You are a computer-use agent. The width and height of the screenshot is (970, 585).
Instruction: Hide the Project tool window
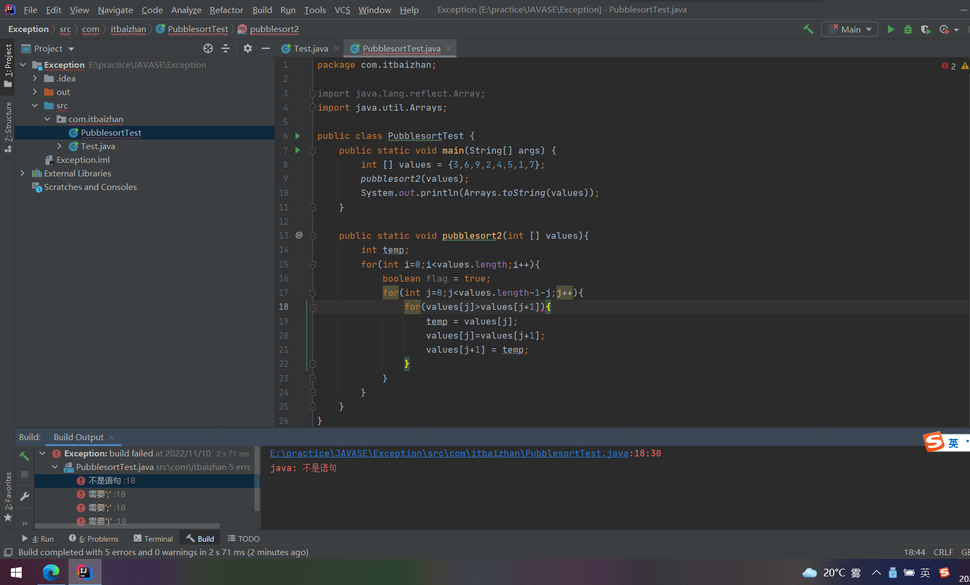[x=265, y=48]
